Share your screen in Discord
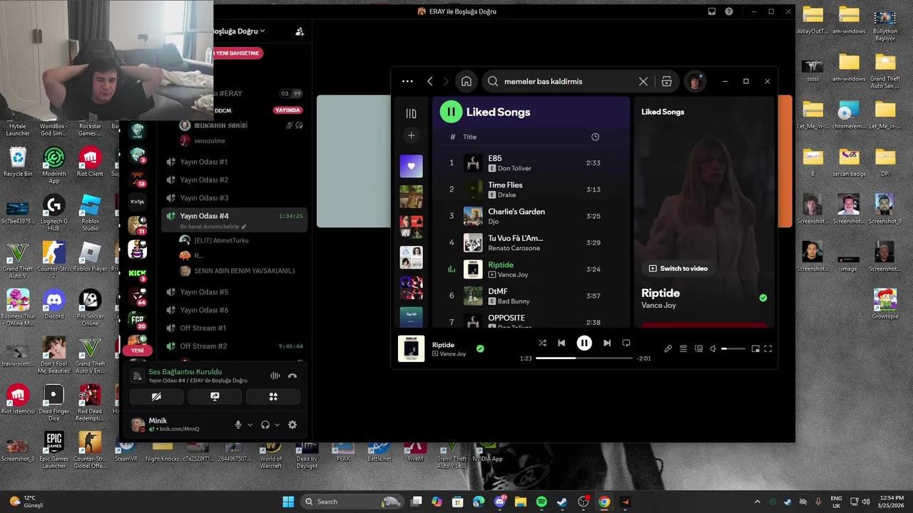913x513 pixels. coord(215,396)
